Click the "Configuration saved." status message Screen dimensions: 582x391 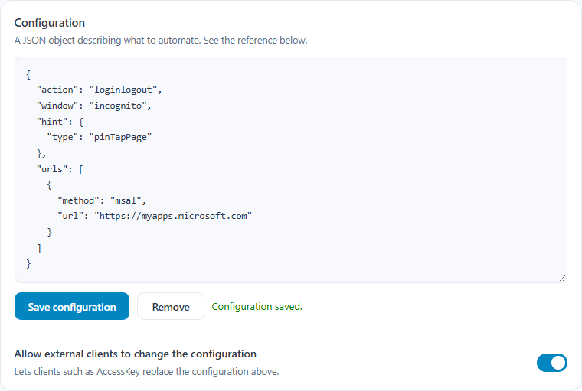coord(257,306)
